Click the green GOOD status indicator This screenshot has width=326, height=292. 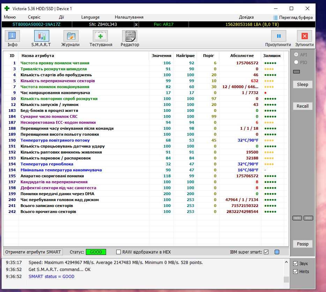[96, 252]
